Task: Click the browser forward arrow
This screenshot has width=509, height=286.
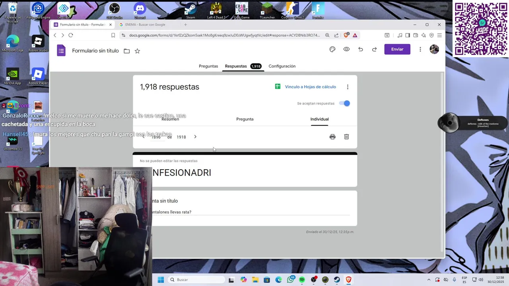Action: pyautogui.click(x=62, y=35)
